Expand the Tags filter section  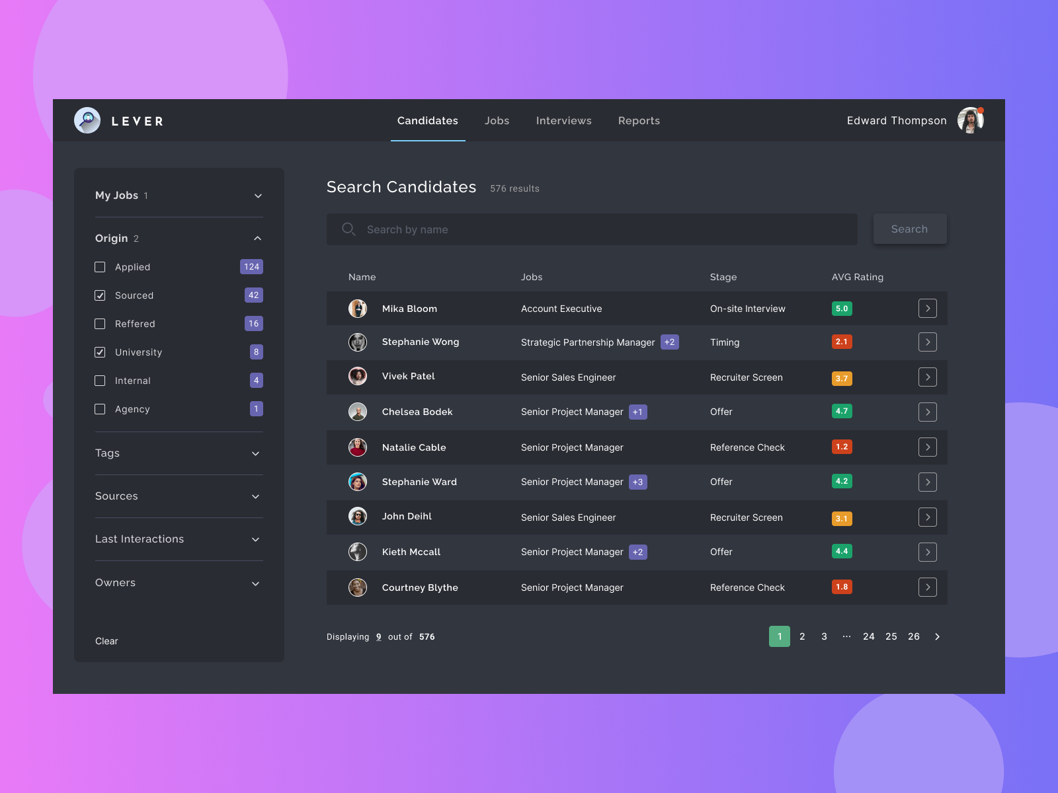click(256, 453)
